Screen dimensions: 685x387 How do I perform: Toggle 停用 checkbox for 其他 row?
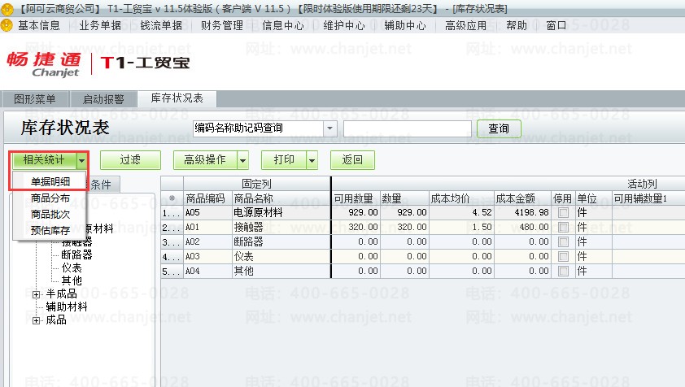coord(563,272)
